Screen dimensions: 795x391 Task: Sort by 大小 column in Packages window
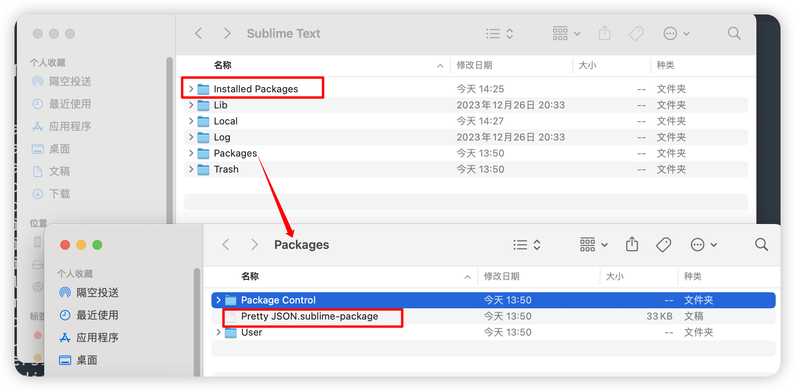click(x=615, y=276)
